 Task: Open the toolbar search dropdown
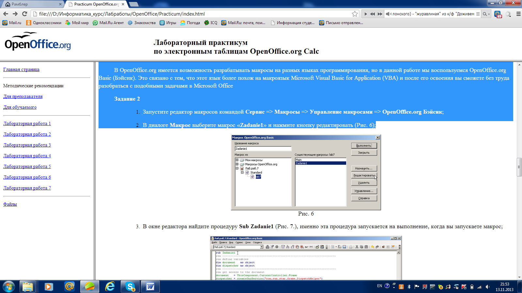[486, 14]
